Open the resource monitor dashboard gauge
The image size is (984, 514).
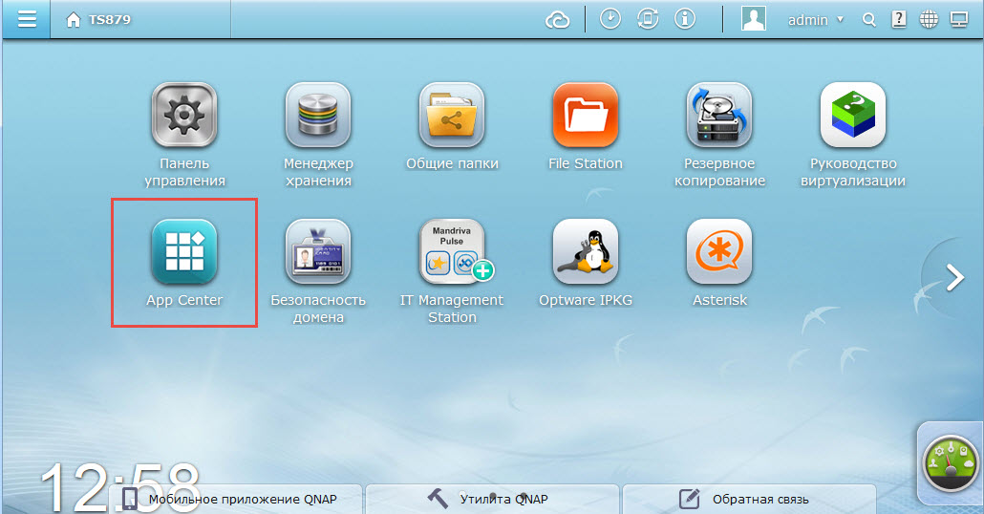coord(951,463)
